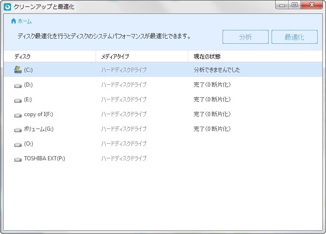Click the disk icon for copy of I(F:)
Viewport: 326px width, 234px height.
[x=18, y=115]
